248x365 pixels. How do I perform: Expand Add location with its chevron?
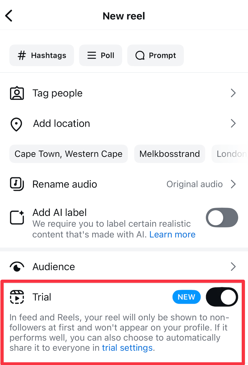click(233, 124)
